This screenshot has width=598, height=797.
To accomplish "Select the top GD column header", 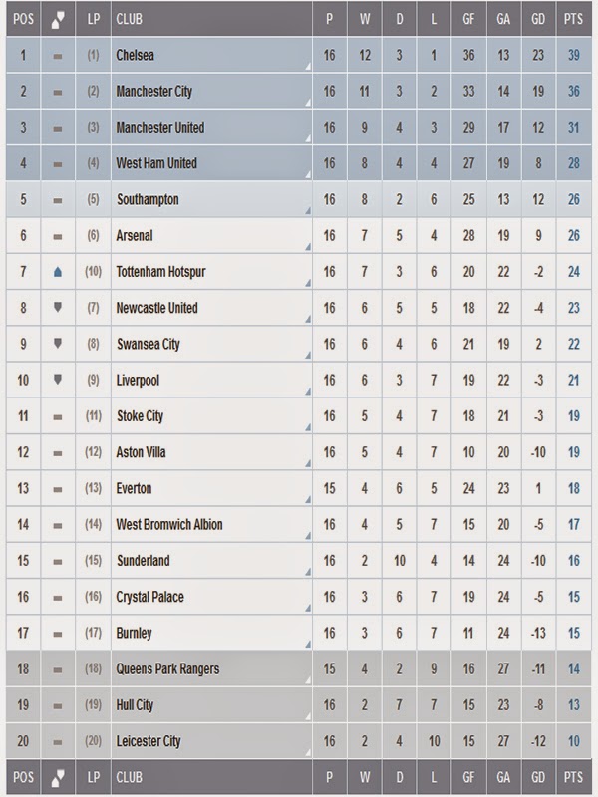I will pyautogui.click(x=538, y=19).
